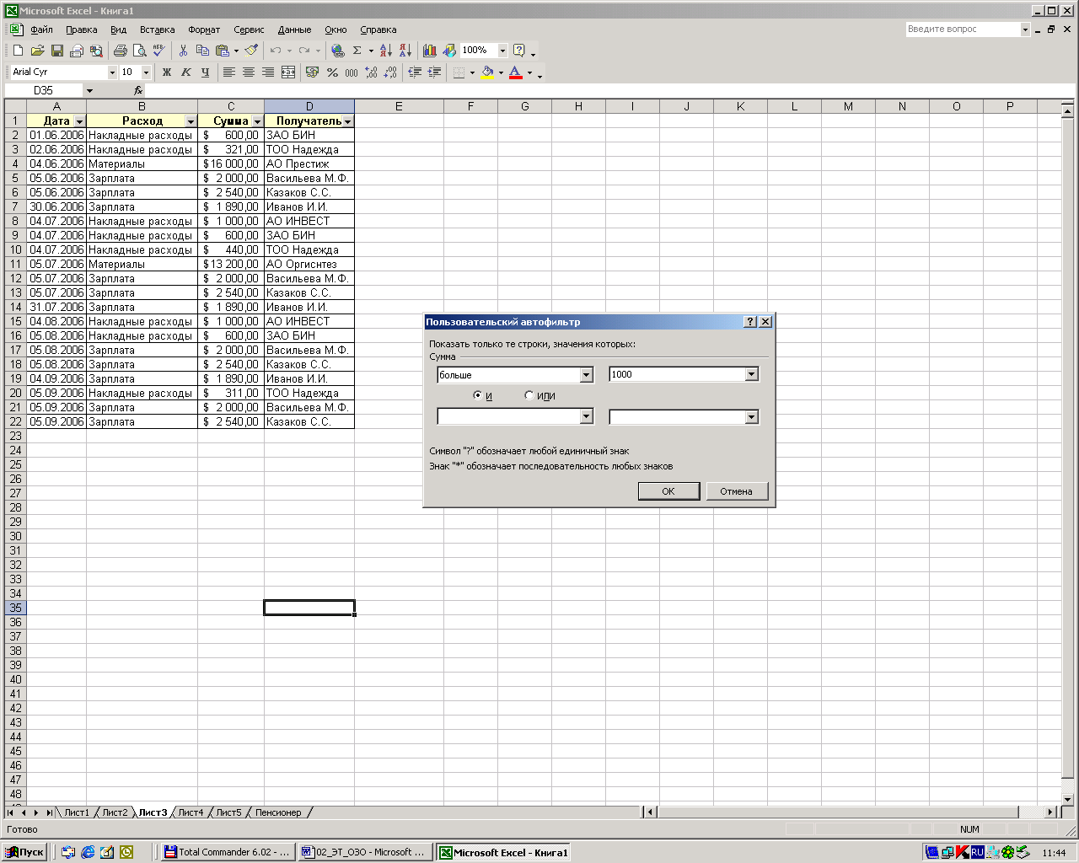Image resolution: width=1079 pixels, height=863 pixels.
Task: Click the Insert Function fx icon
Action: (138, 90)
